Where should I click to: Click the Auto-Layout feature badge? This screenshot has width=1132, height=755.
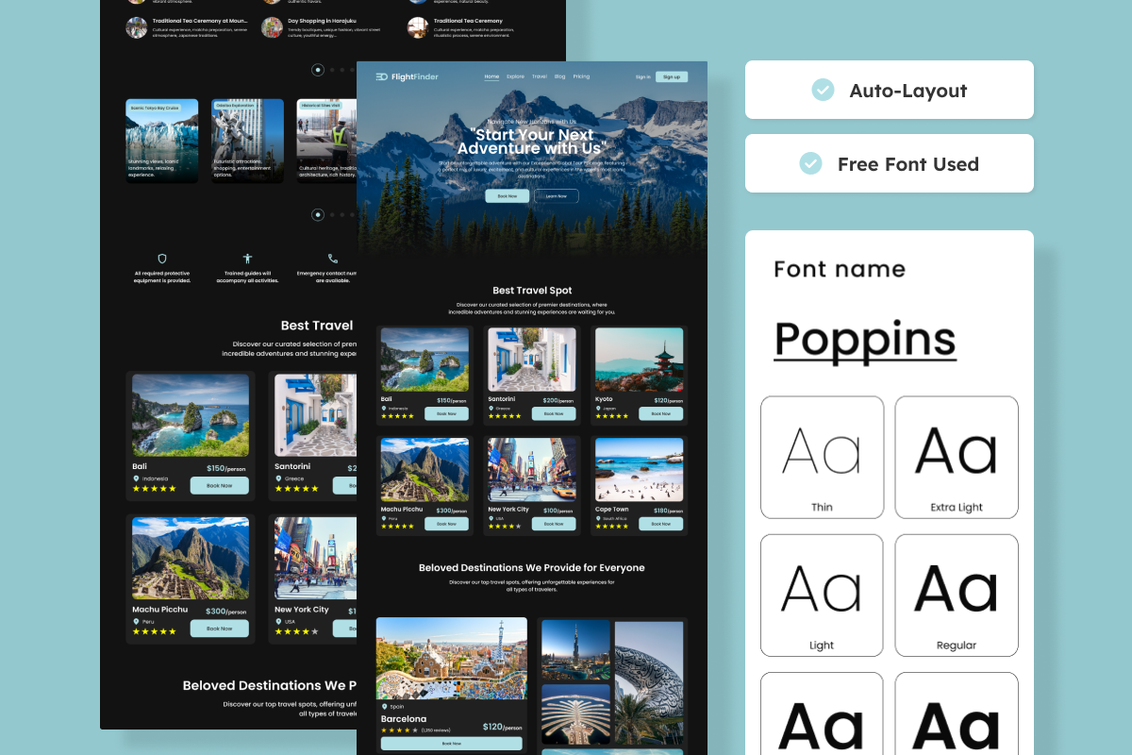point(890,90)
